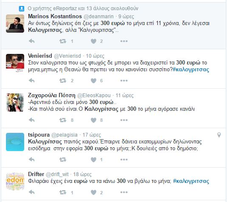Like the Drifter tweet
227x202 pixels.
pyautogui.click(x=93, y=192)
